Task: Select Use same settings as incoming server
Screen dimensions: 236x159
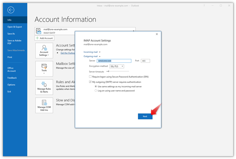Action: 96,86
